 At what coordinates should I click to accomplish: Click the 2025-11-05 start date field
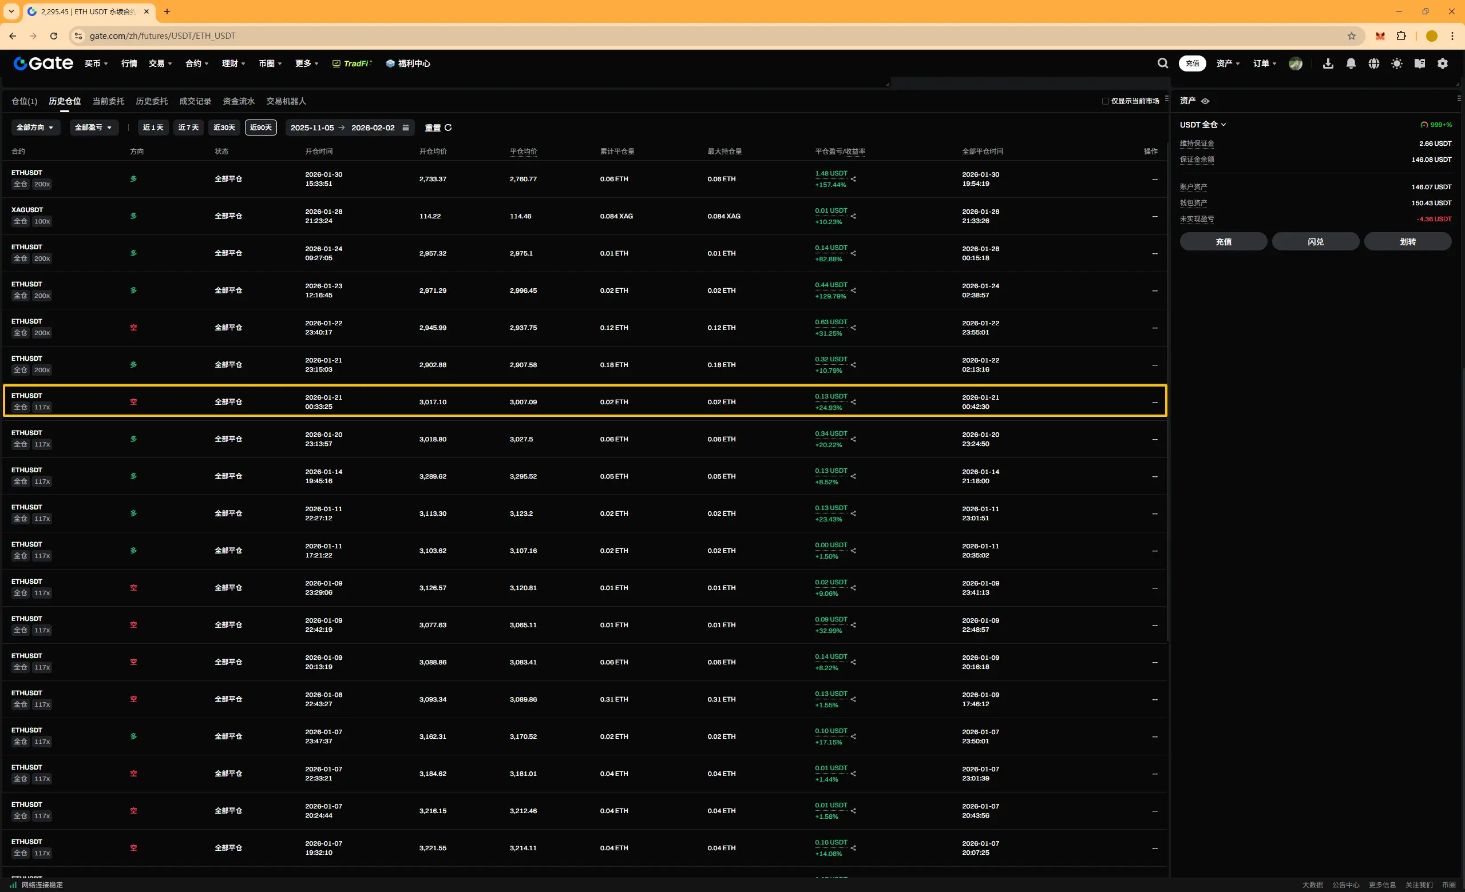[x=312, y=128]
